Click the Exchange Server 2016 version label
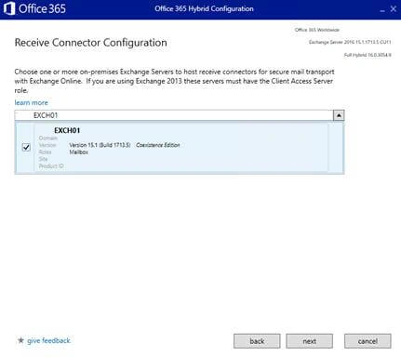 (x=350, y=42)
